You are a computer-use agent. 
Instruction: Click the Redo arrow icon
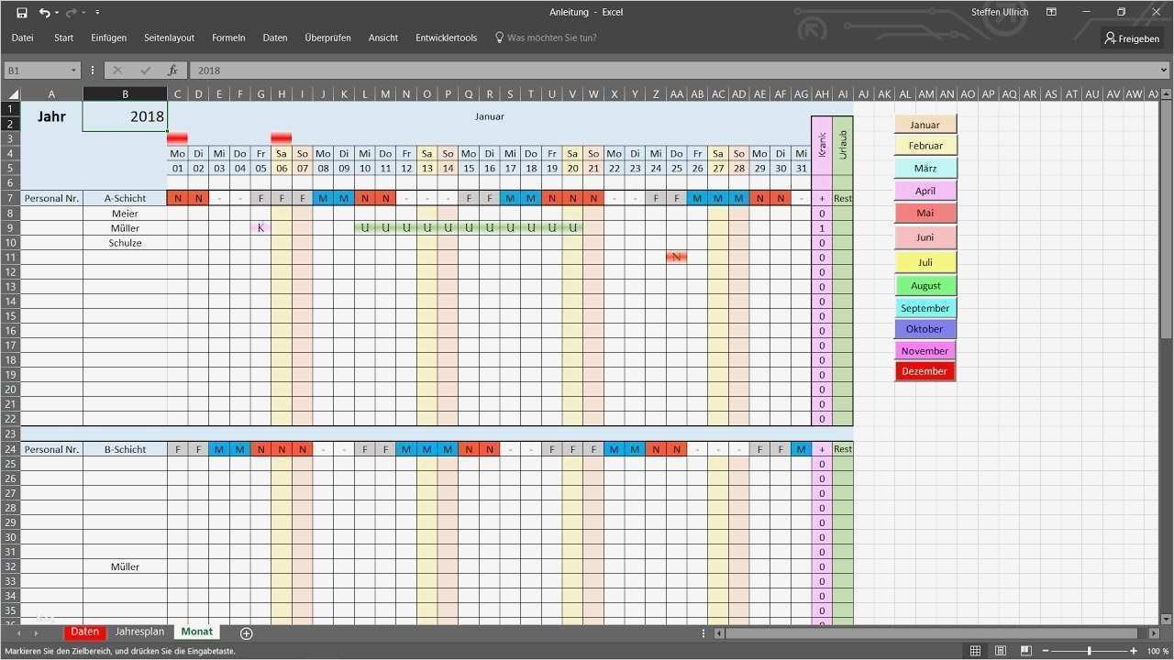[x=71, y=12]
